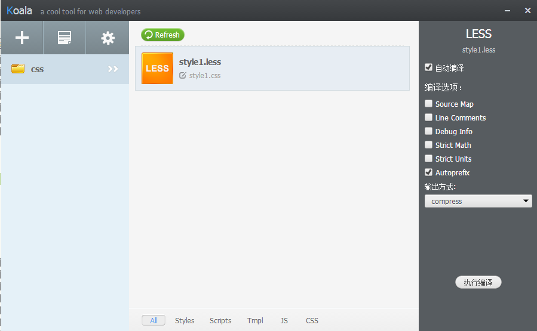Minimize the Koala window
The image size is (537, 331).
507,11
